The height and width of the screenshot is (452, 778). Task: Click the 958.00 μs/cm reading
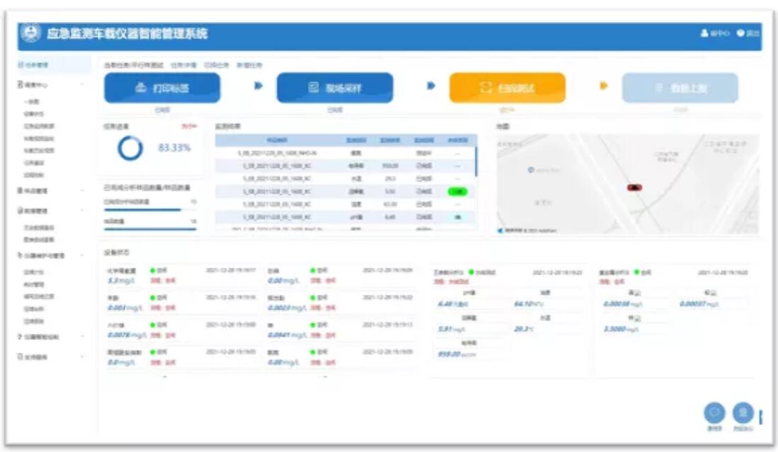(457, 354)
